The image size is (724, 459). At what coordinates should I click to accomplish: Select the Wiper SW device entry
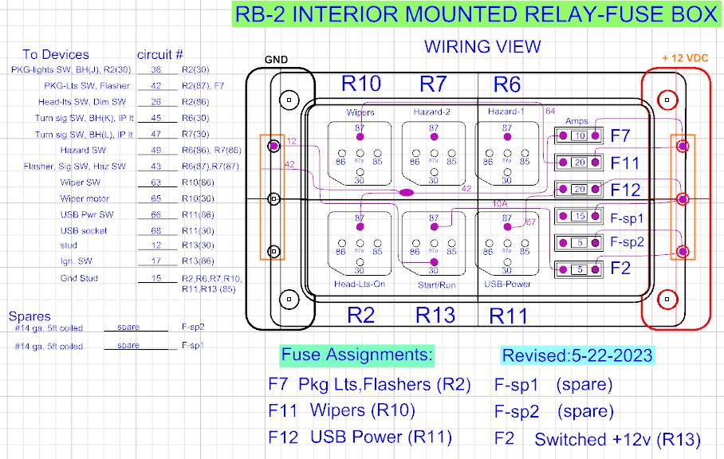click(x=81, y=182)
